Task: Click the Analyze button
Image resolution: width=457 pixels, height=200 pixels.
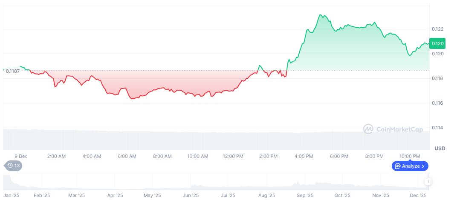Action: pos(410,166)
